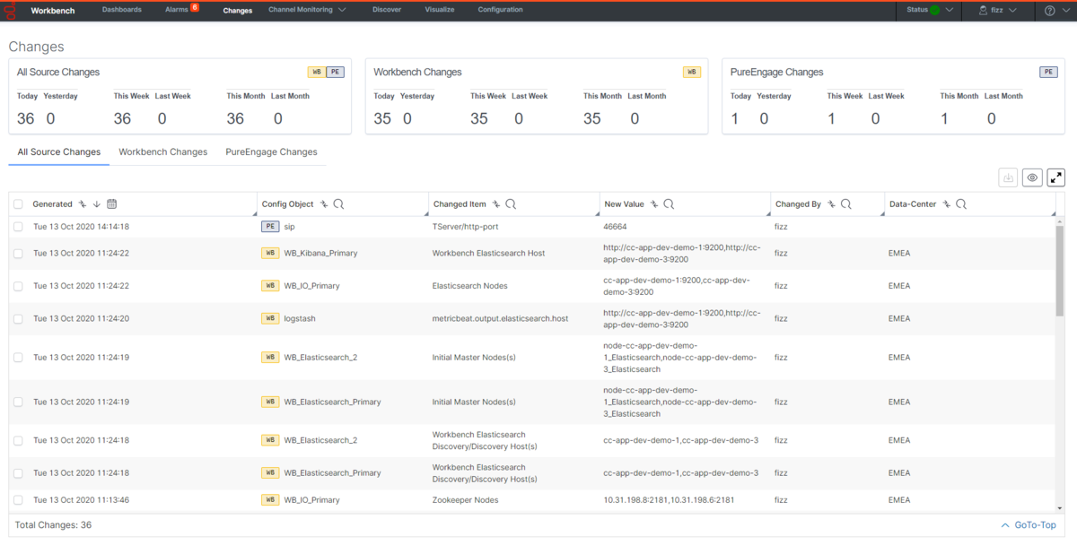Select Changes in the top navigation
1077x545 pixels.
238,11
